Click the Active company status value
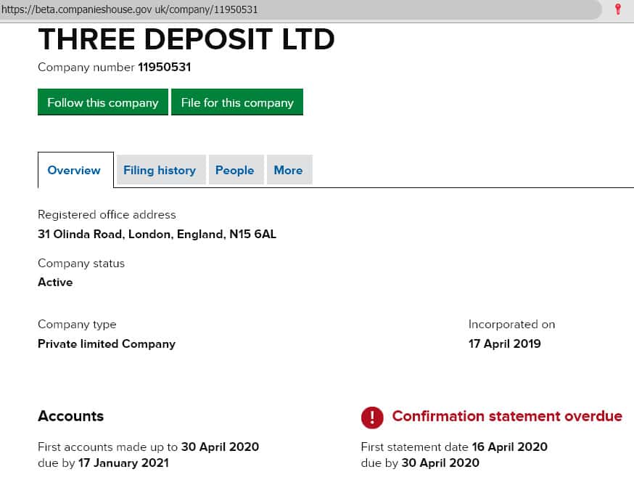 55,282
